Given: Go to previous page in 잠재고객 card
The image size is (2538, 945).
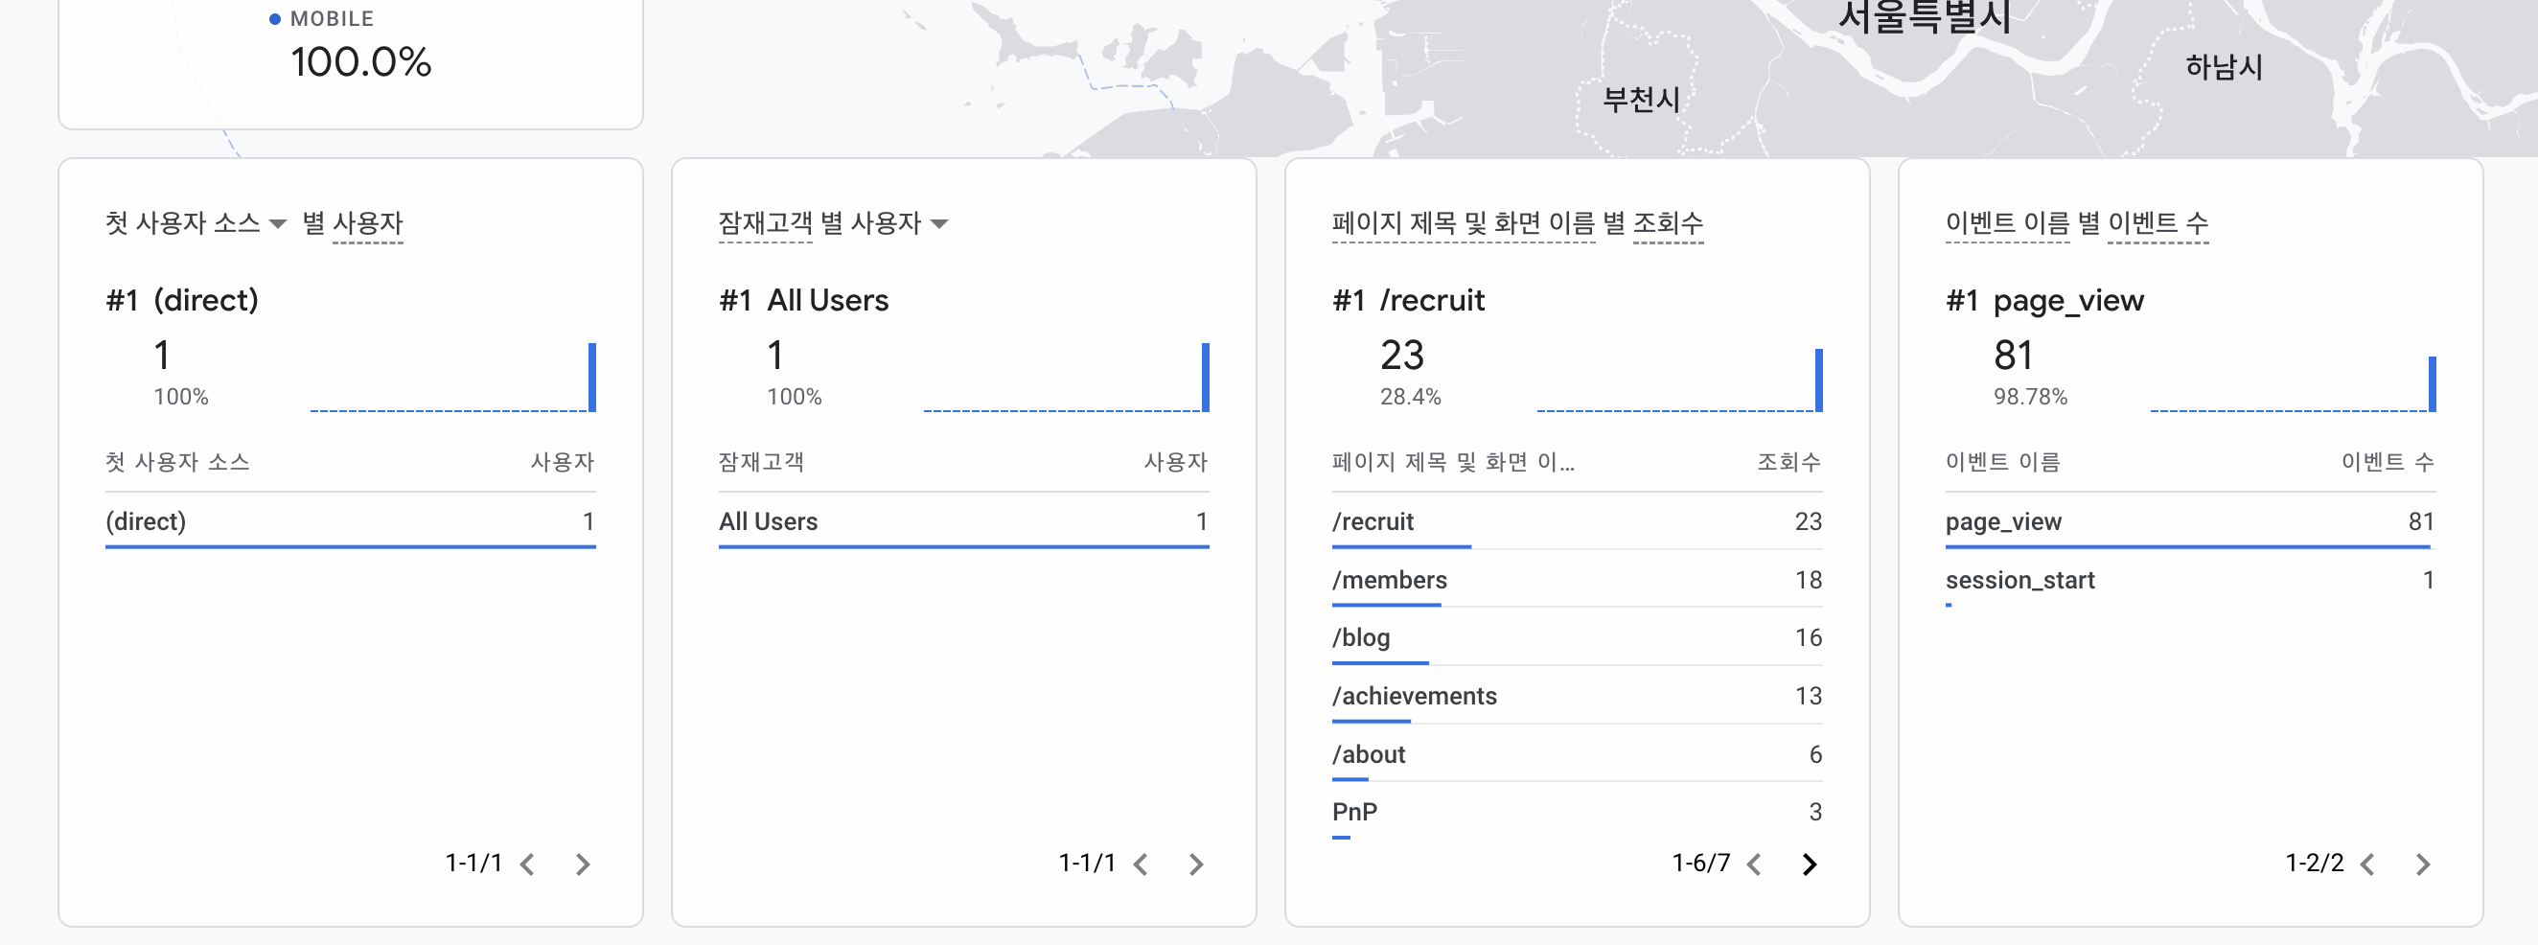Looking at the screenshot, I should (x=1141, y=864).
